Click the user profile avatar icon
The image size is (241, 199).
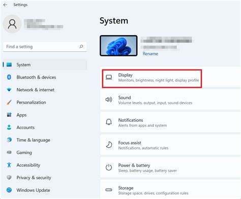click(12, 24)
